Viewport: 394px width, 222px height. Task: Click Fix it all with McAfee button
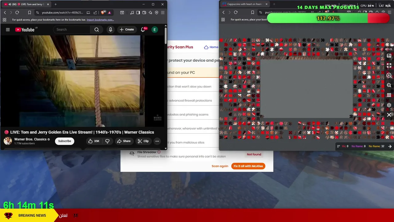pos(248,166)
